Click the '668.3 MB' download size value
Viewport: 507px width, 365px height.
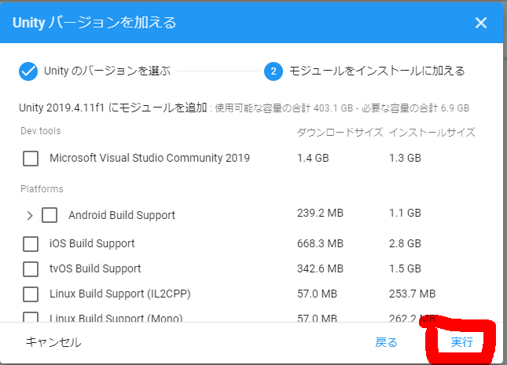[x=320, y=243]
